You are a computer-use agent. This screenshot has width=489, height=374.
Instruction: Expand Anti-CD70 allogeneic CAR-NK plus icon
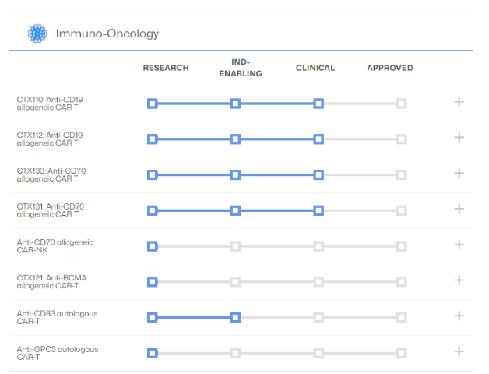[x=459, y=245]
